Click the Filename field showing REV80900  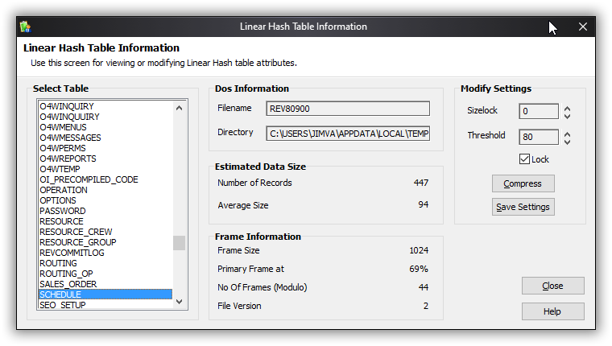(x=348, y=109)
